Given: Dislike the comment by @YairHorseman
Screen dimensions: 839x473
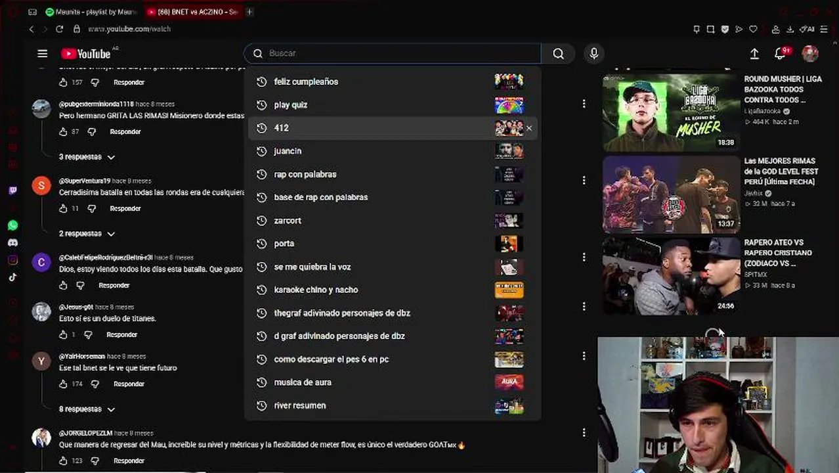Looking at the screenshot, I should tap(95, 384).
